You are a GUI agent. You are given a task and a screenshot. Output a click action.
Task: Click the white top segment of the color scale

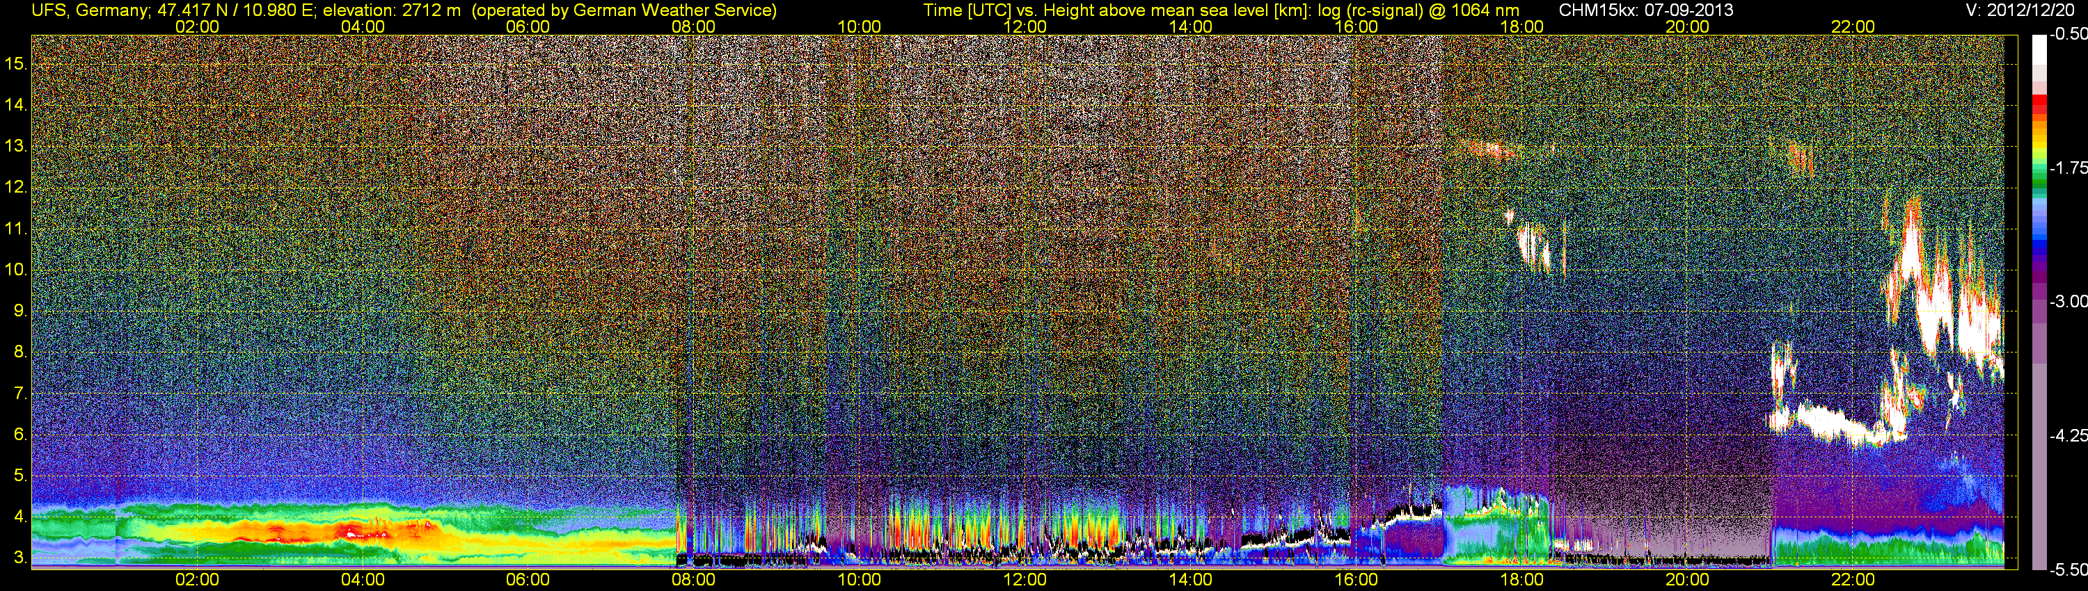pos(2039,49)
